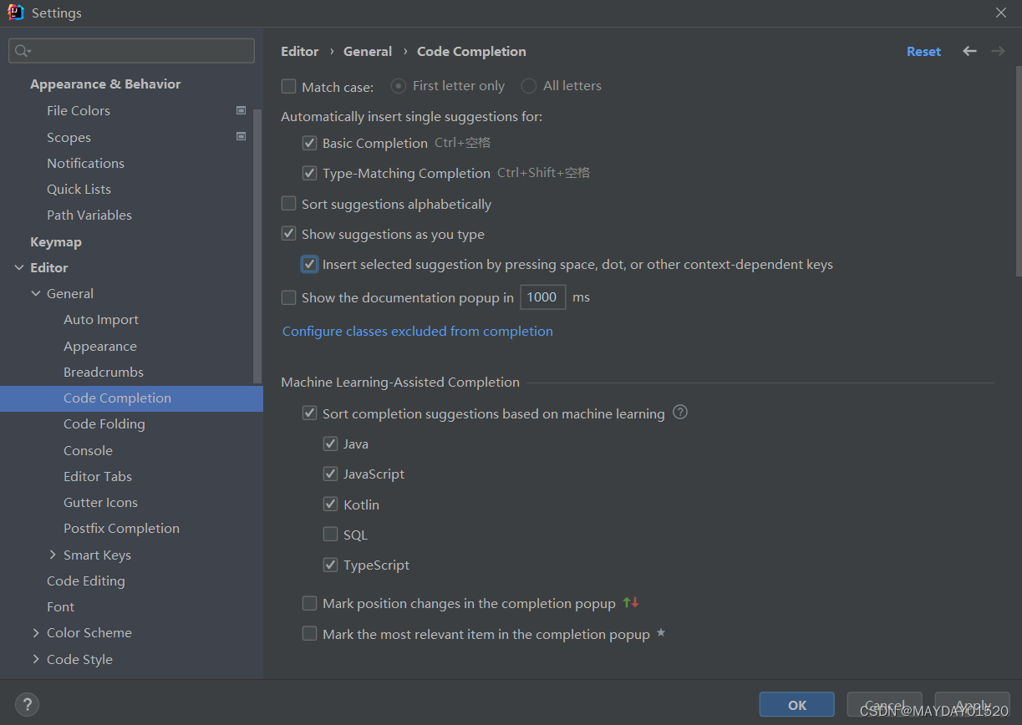Screen dimensions: 1022x725
Task: Uncheck Basic Completion auto-insert
Action: point(310,143)
